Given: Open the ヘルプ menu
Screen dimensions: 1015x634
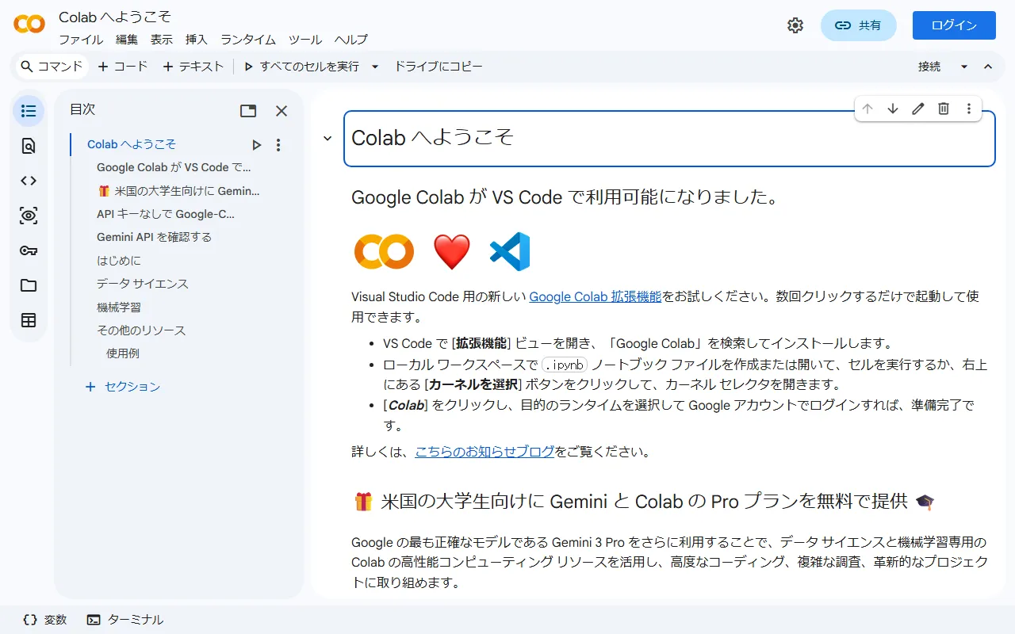Looking at the screenshot, I should click(x=351, y=40).
